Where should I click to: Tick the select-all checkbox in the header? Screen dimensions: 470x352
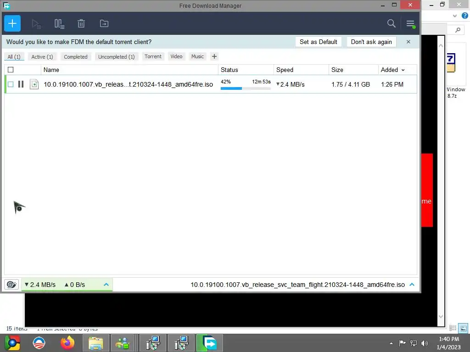click(11, 70)
